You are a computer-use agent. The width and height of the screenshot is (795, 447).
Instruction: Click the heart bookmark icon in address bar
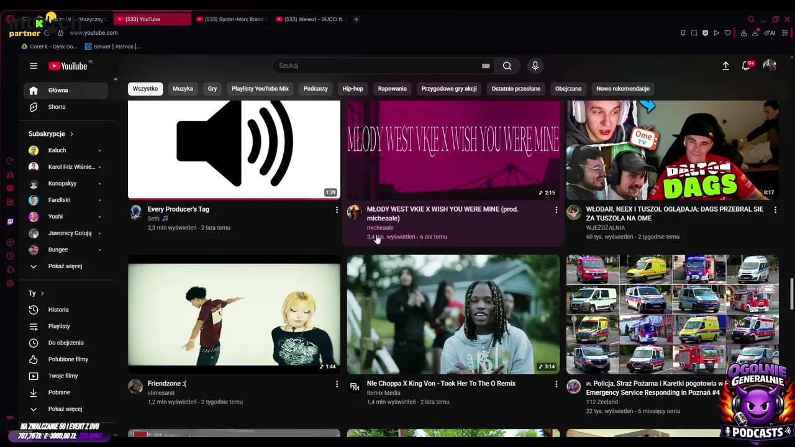tap(728, 33)
